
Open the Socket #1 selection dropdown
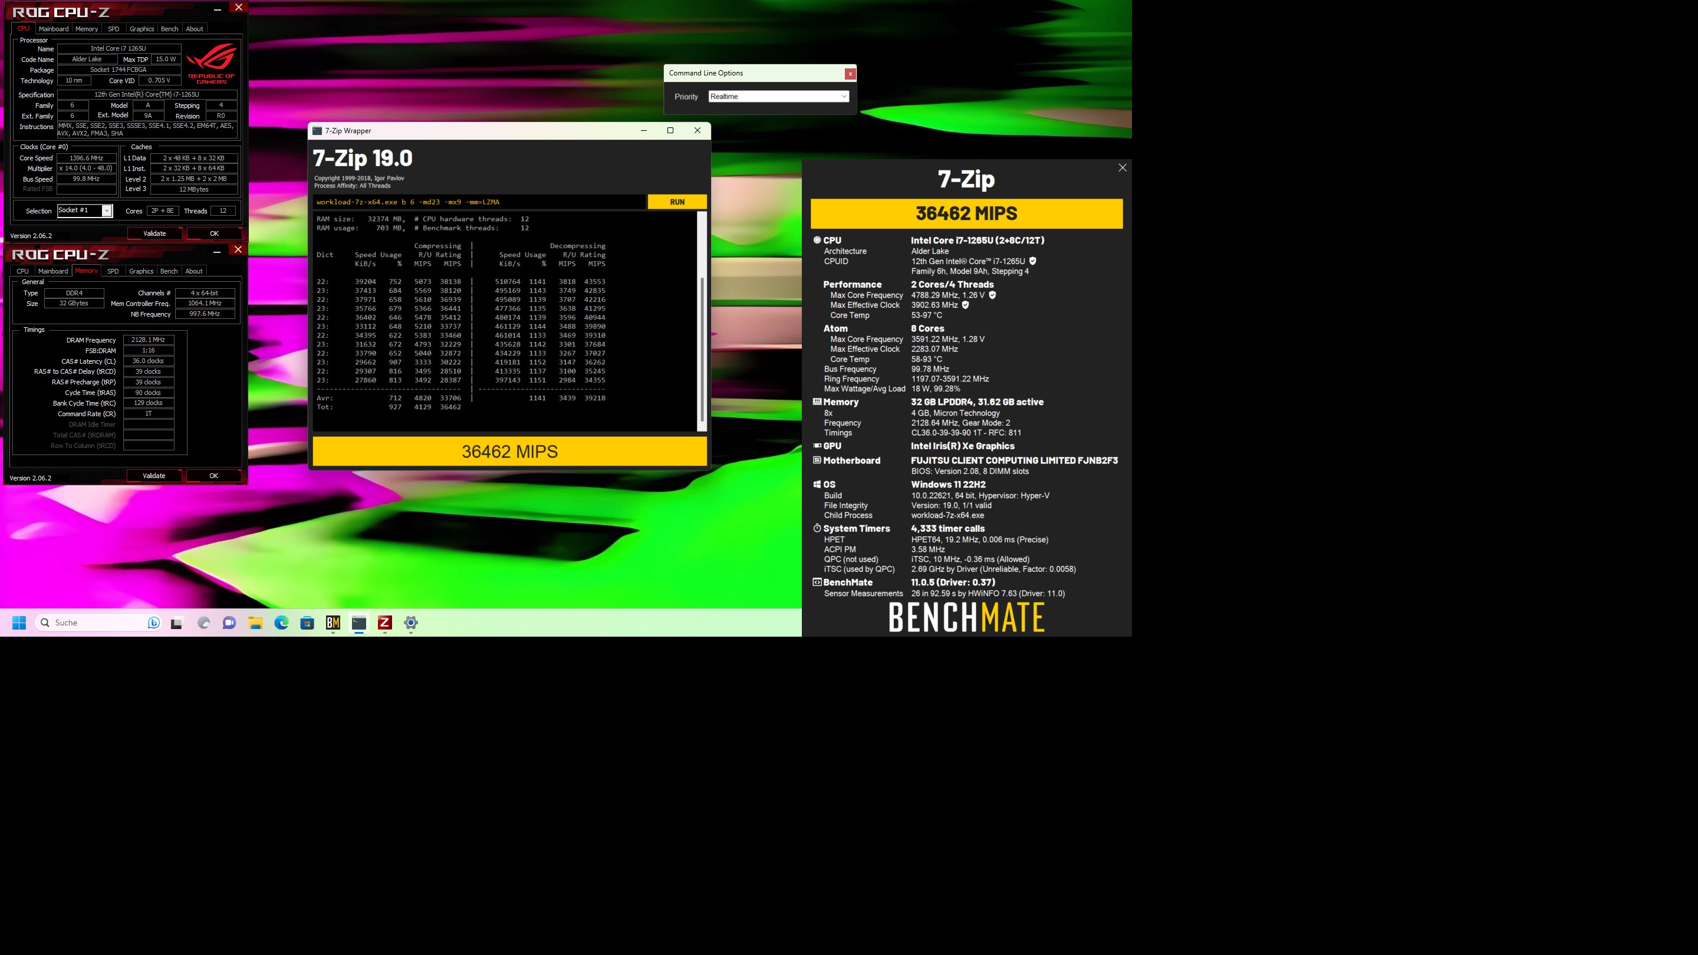point(85,210)
